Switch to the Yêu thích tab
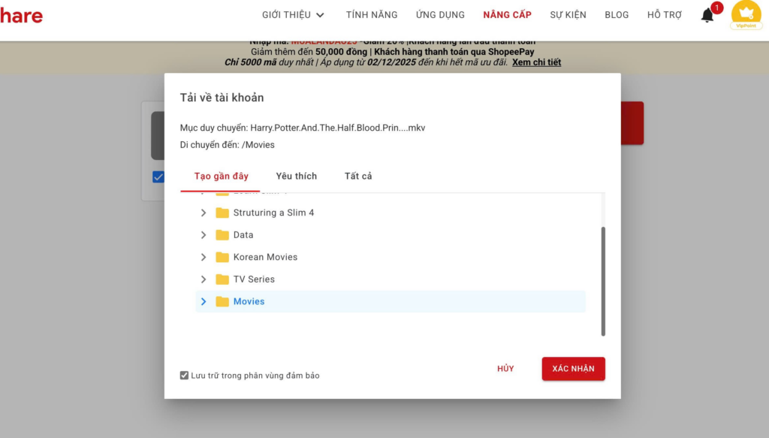 coord(296,176)
